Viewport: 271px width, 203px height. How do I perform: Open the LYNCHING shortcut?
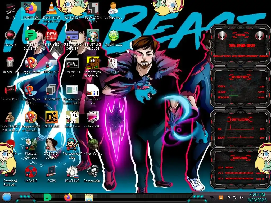pyautogui.click(x=72, y=174)
